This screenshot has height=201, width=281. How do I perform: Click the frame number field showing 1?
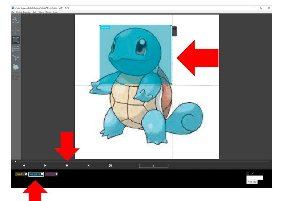tap(153, 166)
